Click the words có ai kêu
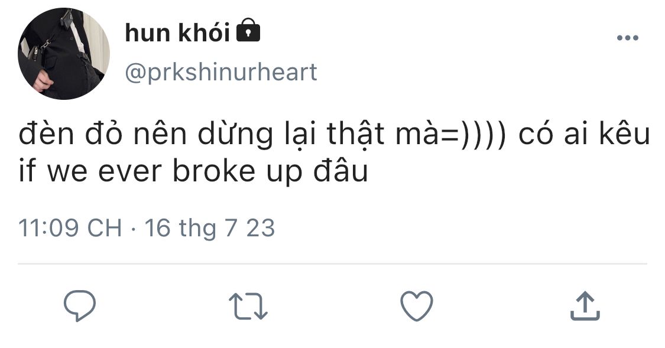 [584, 133]
